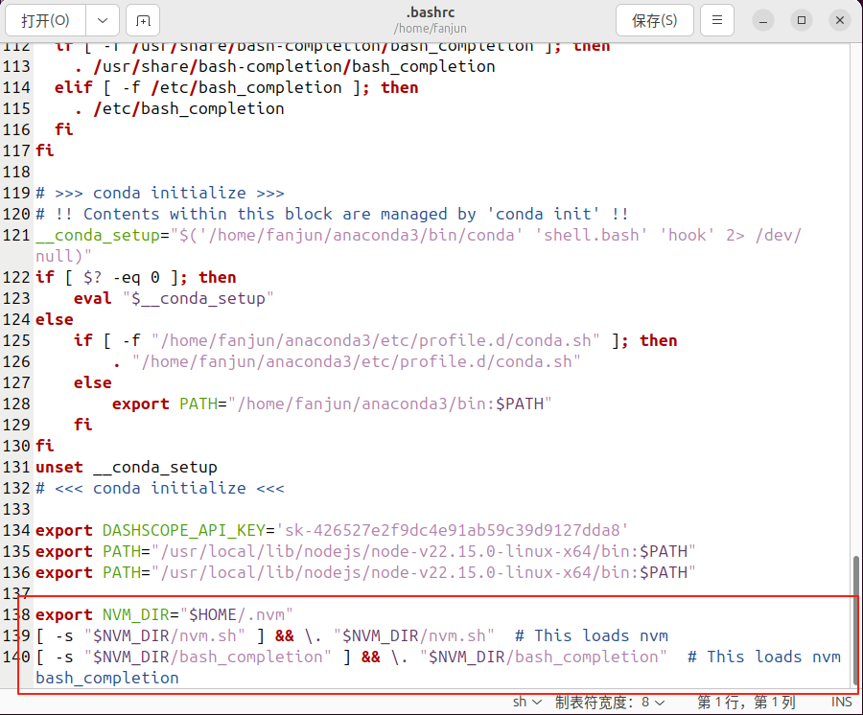Click the eval "$__conda_setup" line
Screen dimensions: 863x715
click(x=173, y=298)
